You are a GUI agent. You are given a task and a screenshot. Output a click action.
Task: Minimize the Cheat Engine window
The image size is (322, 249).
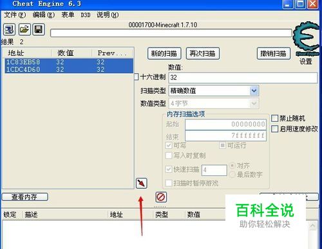click(288, 4)
